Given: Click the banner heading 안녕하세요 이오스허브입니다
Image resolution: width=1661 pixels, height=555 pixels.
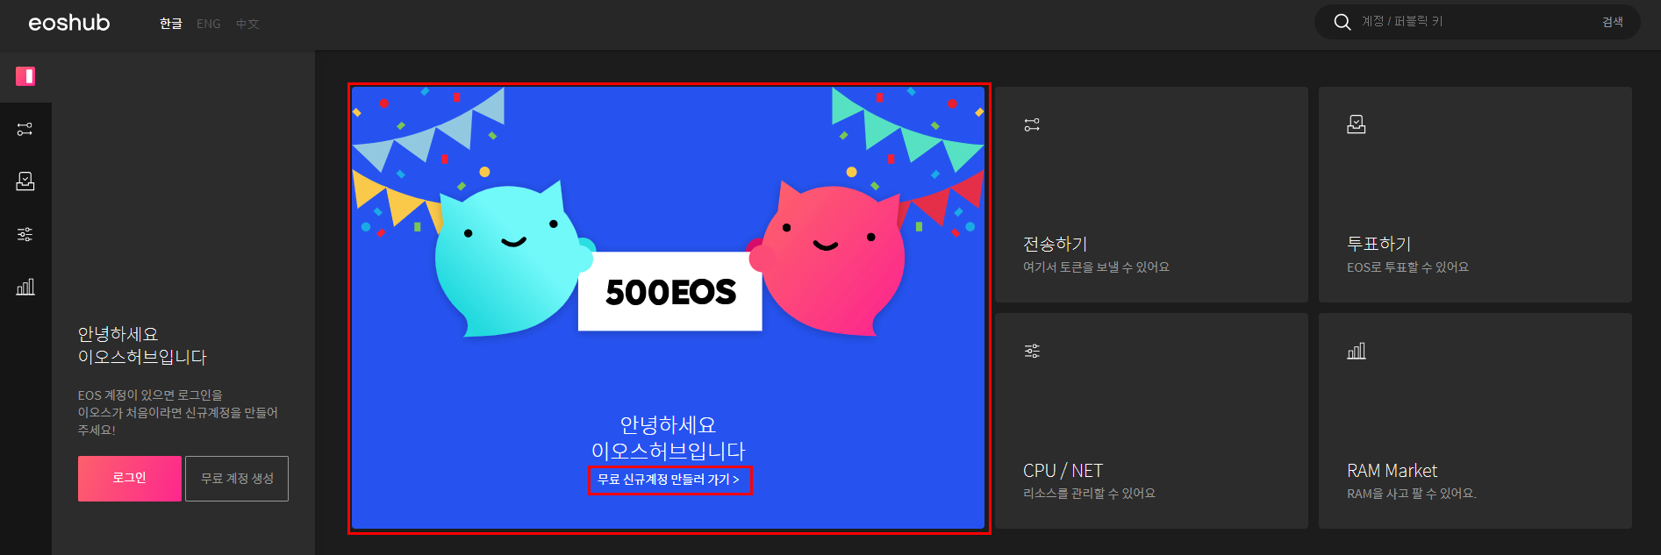Looking at the screenshot, I should pos(669,438).
